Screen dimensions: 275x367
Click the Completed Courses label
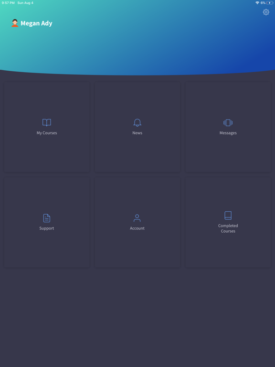[228, 228]
